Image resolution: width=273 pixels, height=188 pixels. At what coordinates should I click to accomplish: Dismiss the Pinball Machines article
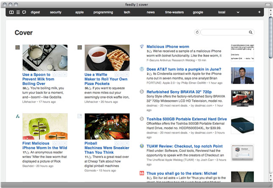127,143
